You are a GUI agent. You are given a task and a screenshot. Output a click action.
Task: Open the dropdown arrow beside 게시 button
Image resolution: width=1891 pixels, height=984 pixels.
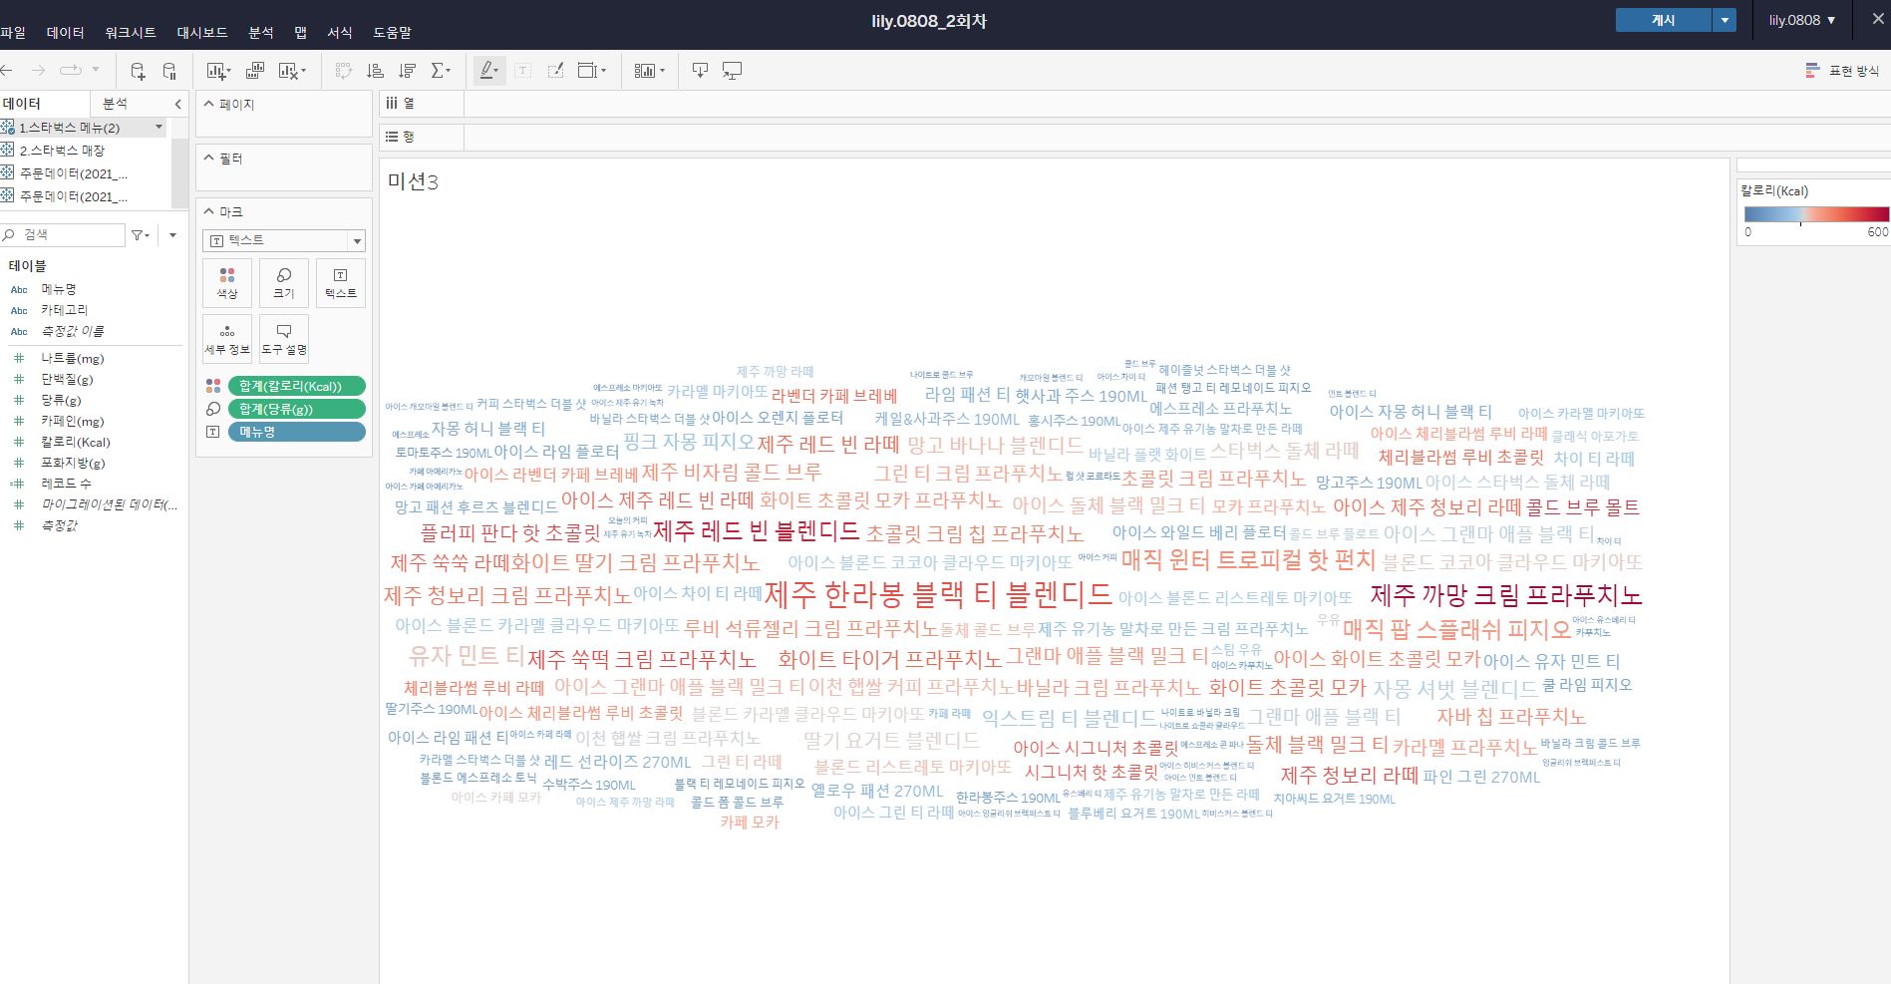(x=1725, y=20)
